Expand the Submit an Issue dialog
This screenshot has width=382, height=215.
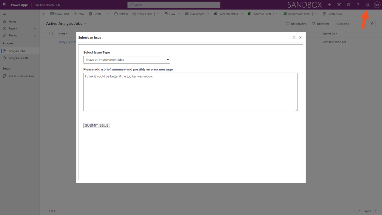click(294, 38)
